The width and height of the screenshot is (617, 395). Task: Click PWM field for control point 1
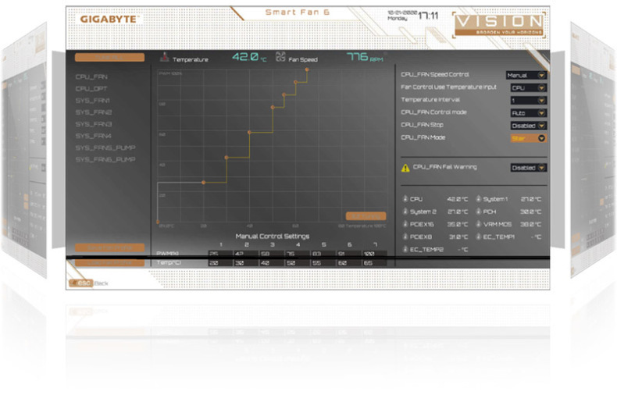pyautogui.click(x=220, y=254)
